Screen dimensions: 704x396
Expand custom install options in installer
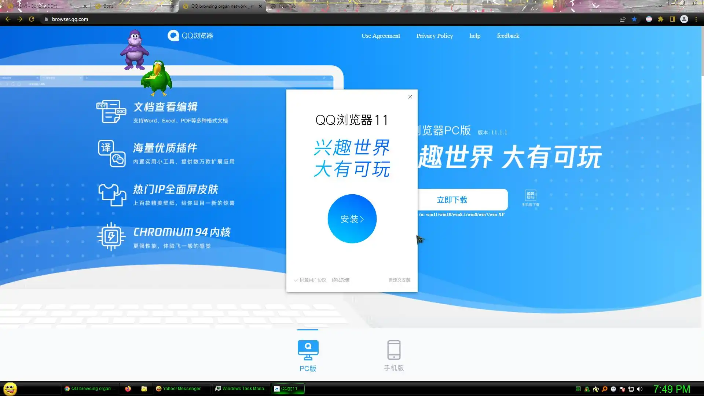pos(399,280)
